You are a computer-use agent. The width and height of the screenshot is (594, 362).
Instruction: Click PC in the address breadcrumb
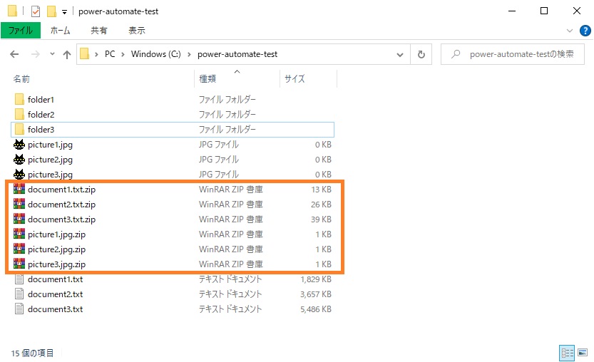click(110, 54)
